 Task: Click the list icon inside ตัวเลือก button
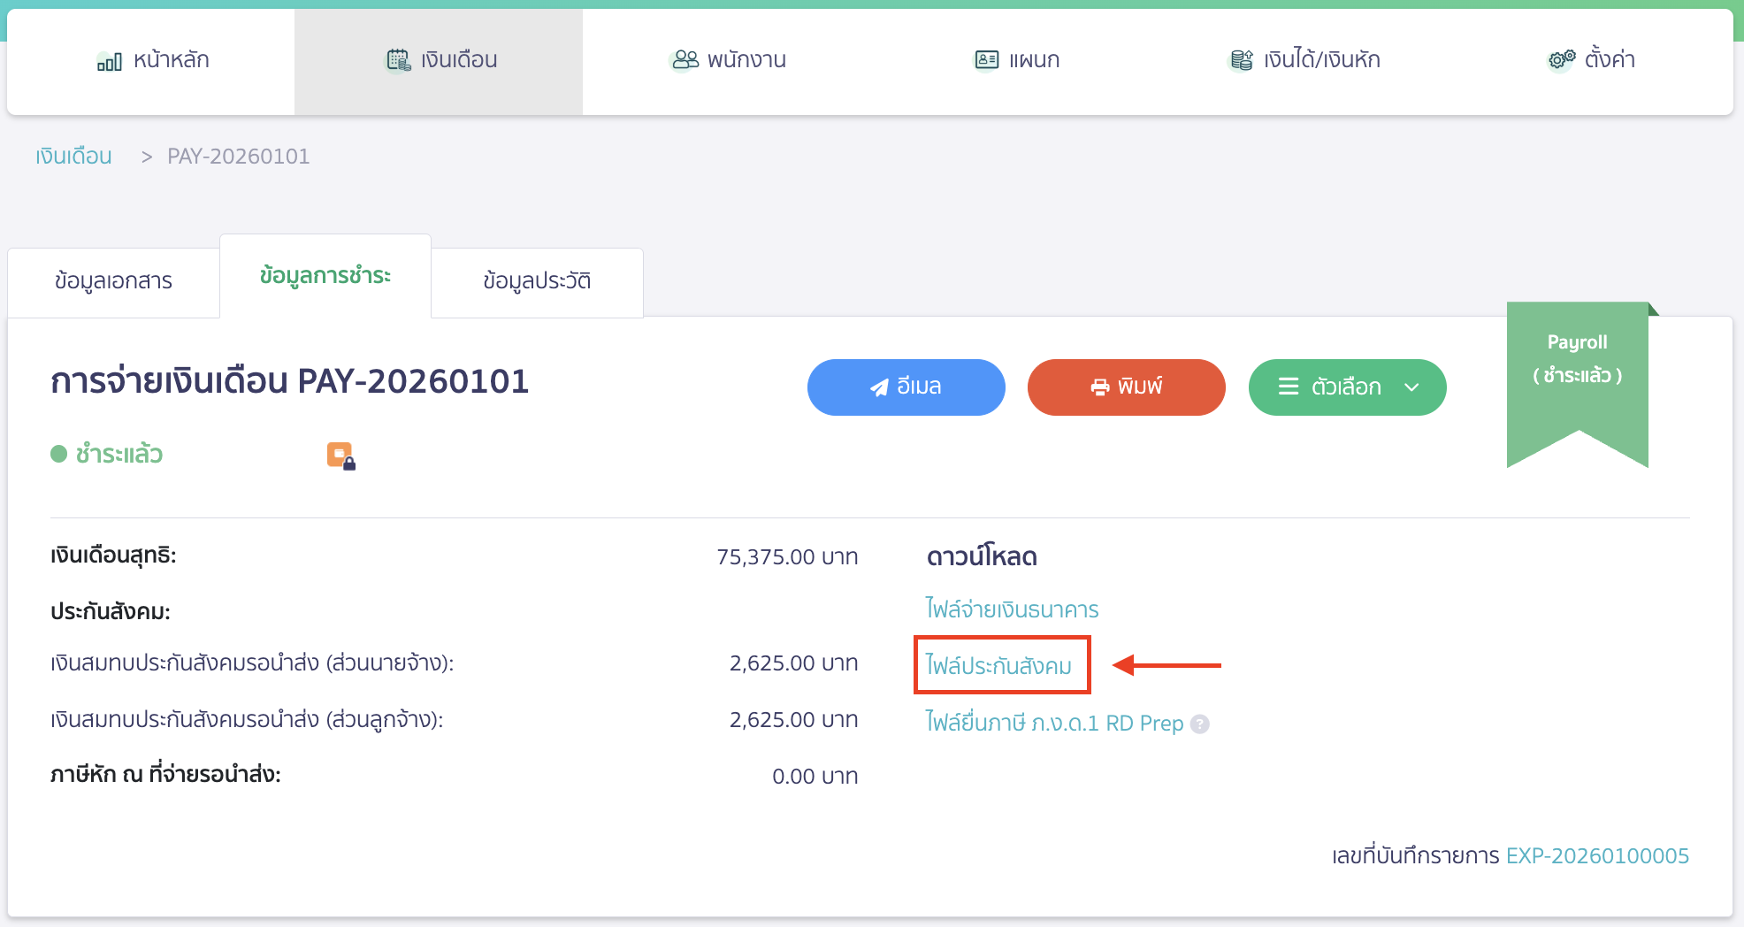tap(1288, 387)
